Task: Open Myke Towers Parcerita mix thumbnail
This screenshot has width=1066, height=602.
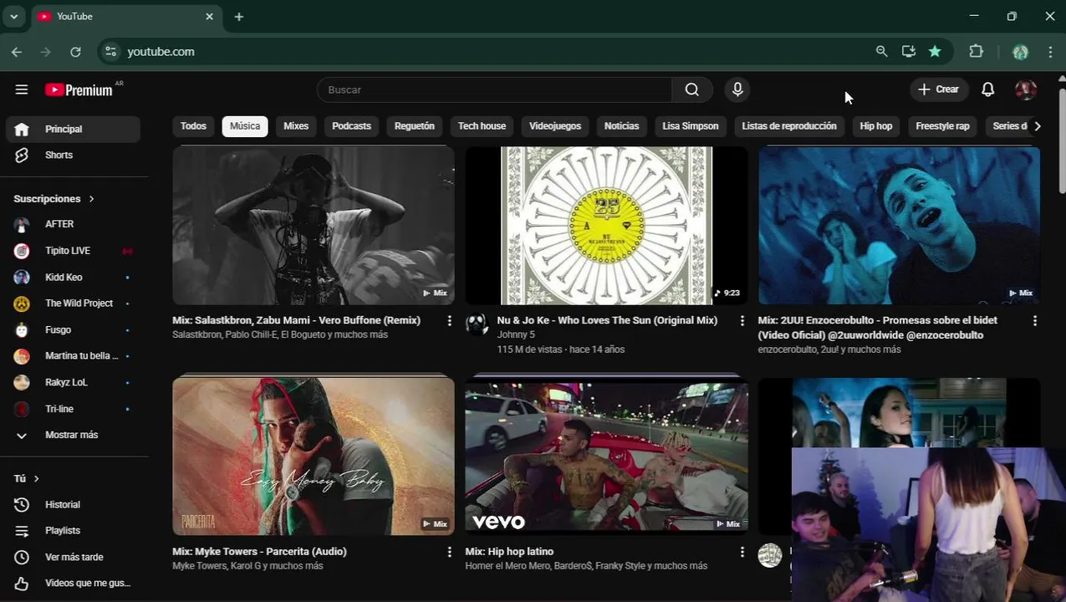Action: point(314,456)
